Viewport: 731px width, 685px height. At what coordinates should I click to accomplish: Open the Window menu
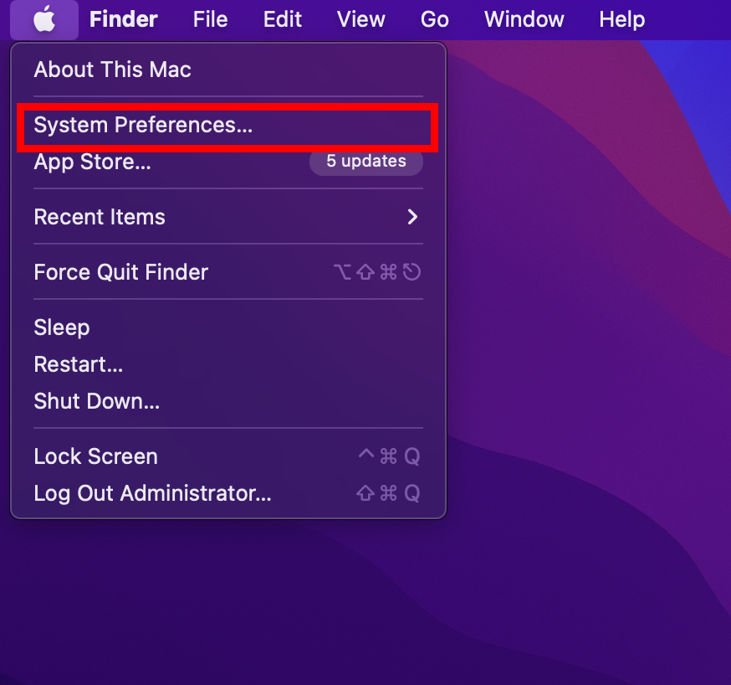(524, 19)
